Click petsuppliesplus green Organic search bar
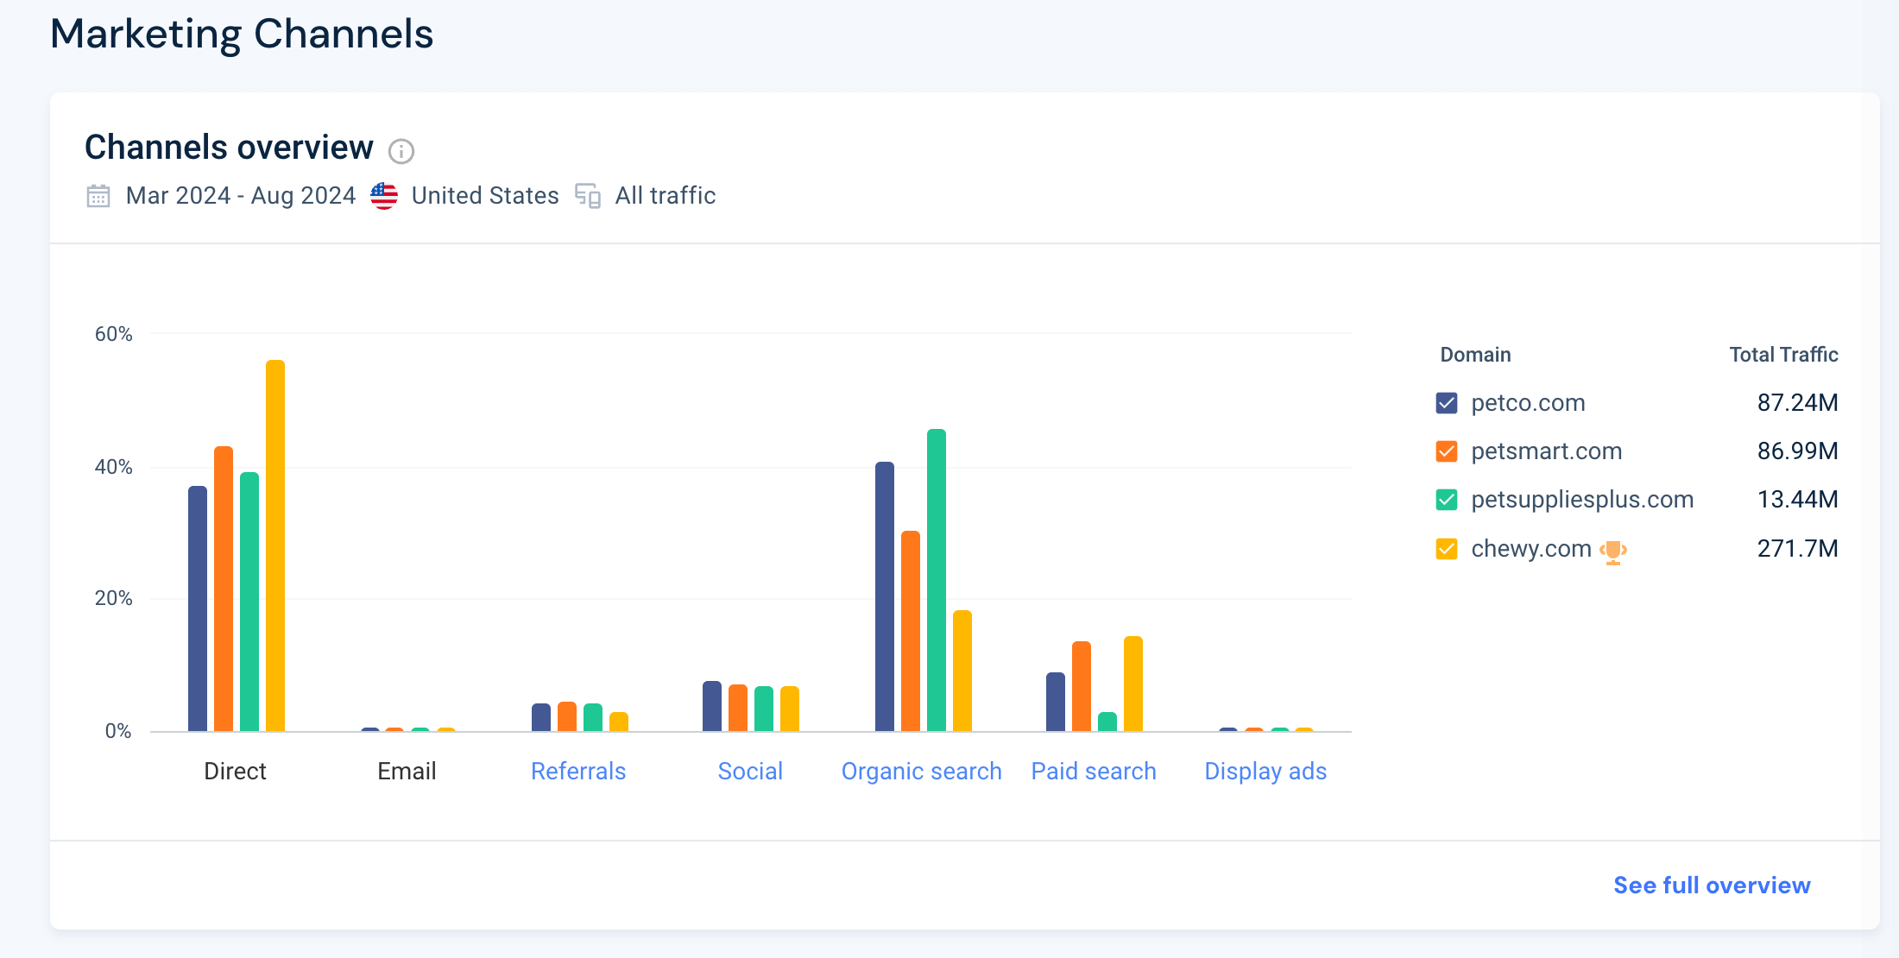The image size is (1899, 958). click(937, 580)
